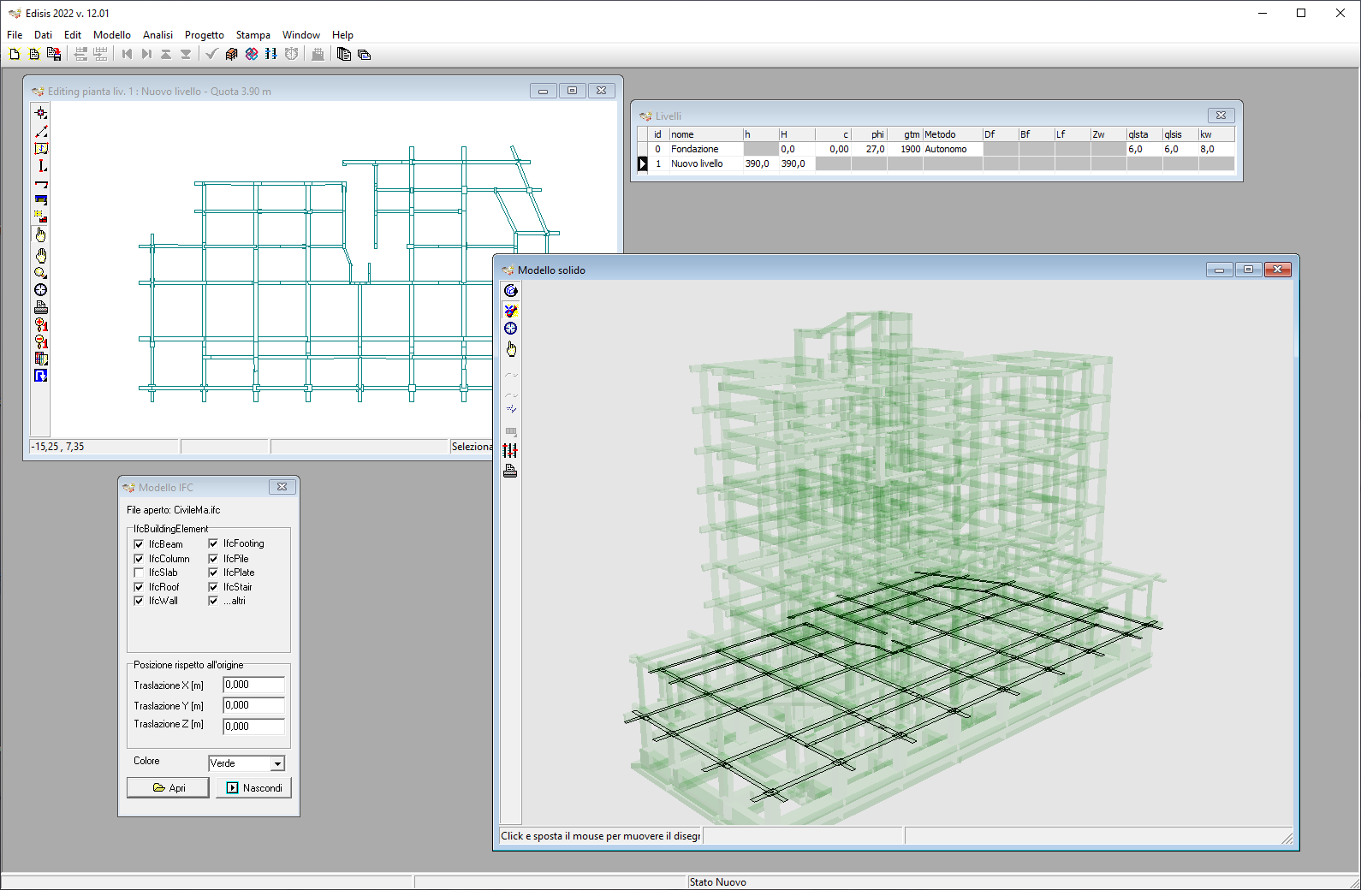This screenshot has height=890, width=1361.
Task: Click the zoom extents target icon in plan editor
Action: (x=40, y=290)
